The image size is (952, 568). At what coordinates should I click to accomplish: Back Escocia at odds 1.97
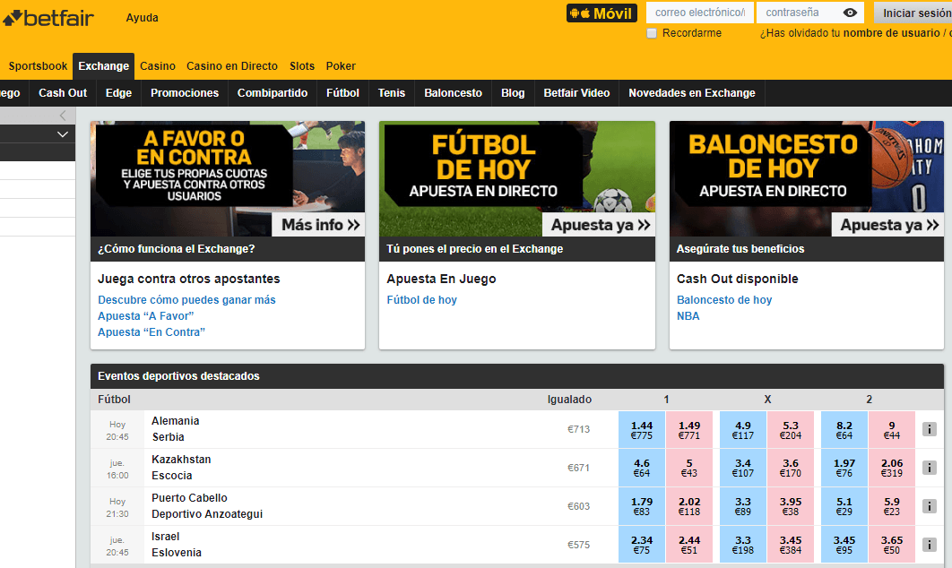(844, 468)
